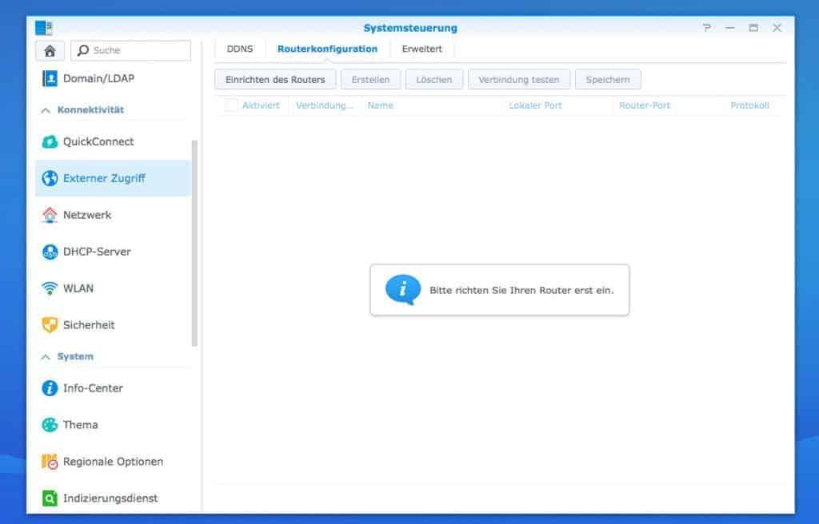819x524 pixels.
Task: Click Einrichten des Routers button
Action: click(275, 80)
